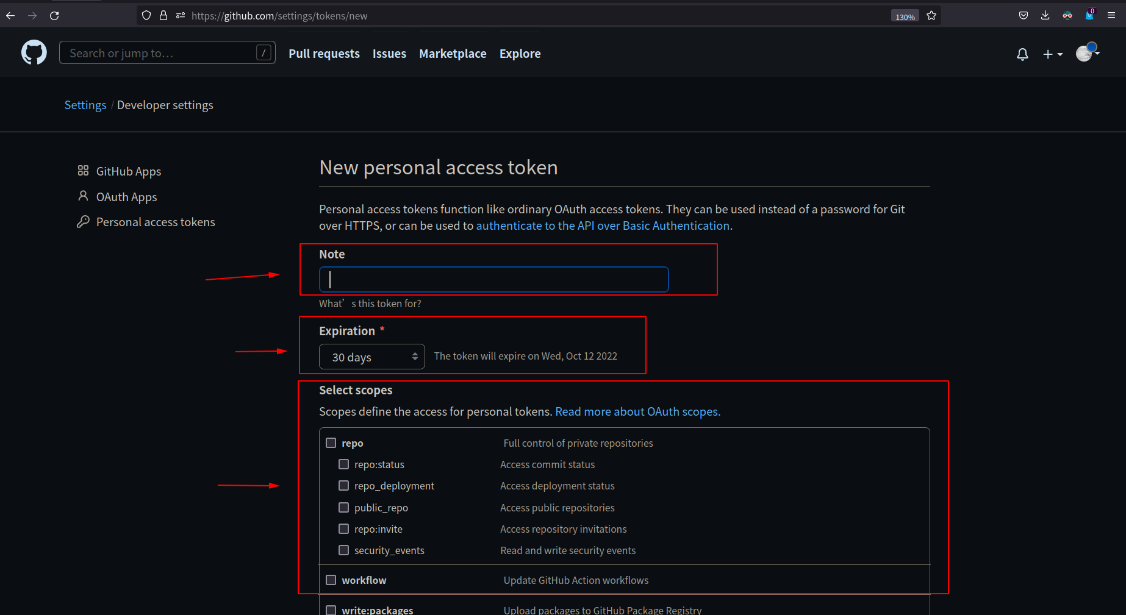Select the public_repo scope checkbox
The height and width of the screenshot is (615, 1126).
344,508
